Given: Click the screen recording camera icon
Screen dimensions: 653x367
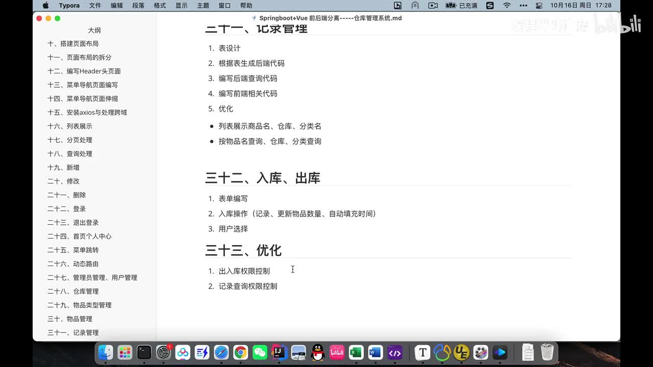Looking at the screenshot, I should point(433,6).
